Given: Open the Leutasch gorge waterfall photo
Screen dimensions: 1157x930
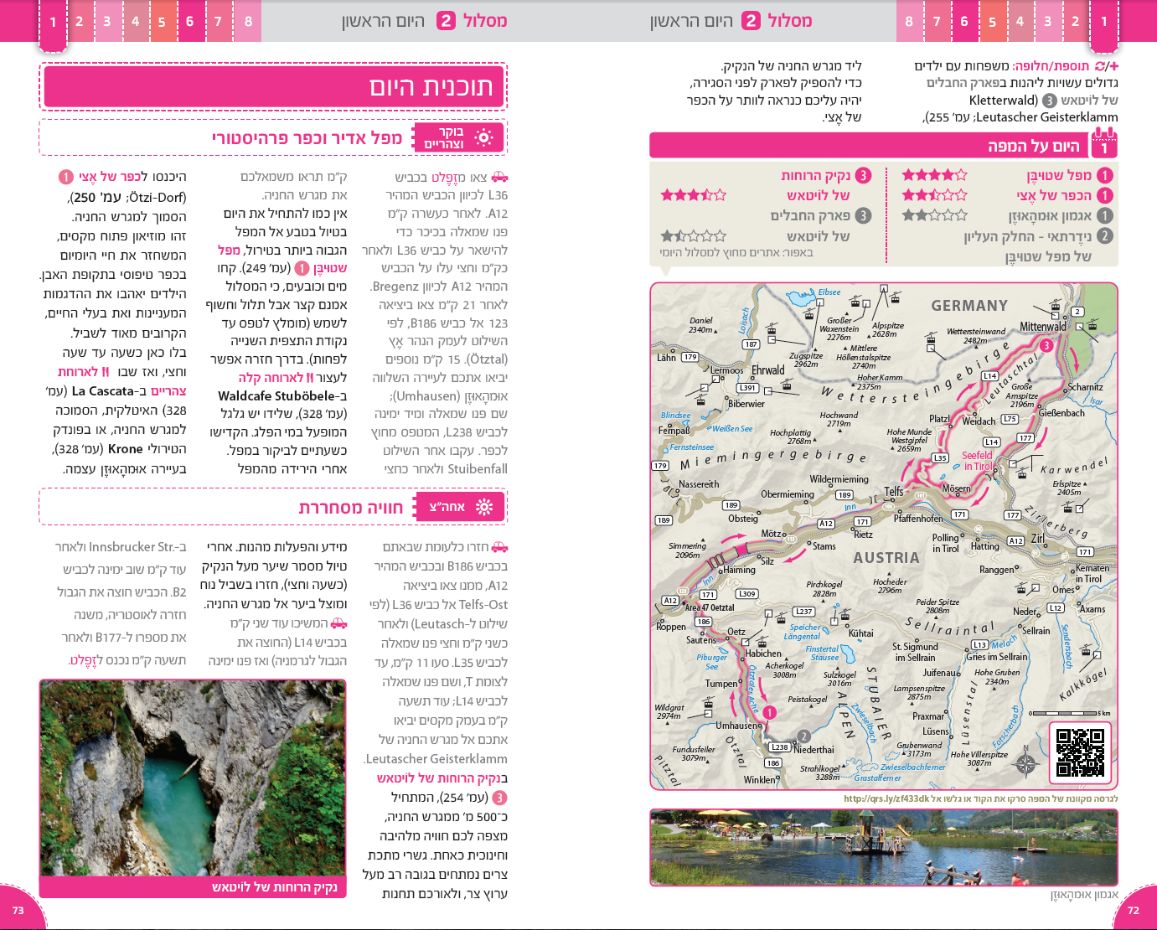Looking at the screenshot, I should point(193,778).
